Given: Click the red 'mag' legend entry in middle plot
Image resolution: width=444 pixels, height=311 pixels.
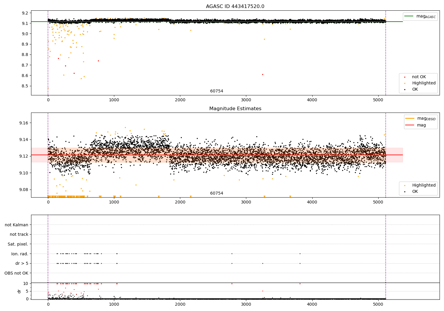Looking at the screenshot, I should click(x=422, y=125).
